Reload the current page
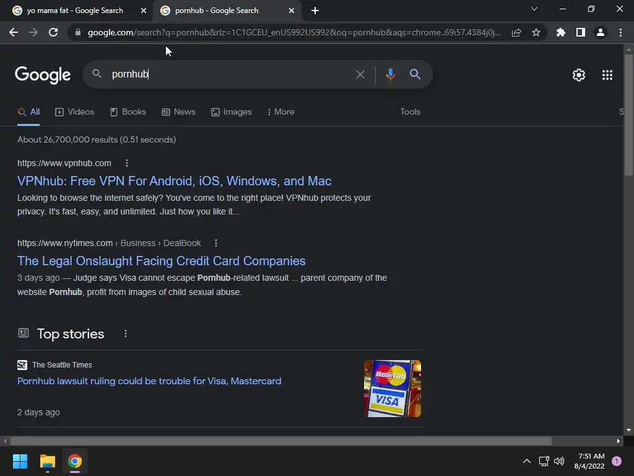Screen dimensions: 634x476 pos(53,32)
